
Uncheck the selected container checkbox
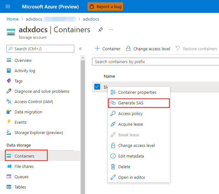(97, 87)
